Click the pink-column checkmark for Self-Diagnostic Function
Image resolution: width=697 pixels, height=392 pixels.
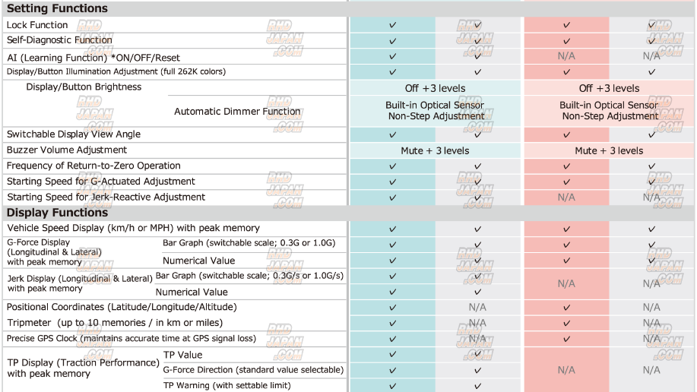pos(566,40)
